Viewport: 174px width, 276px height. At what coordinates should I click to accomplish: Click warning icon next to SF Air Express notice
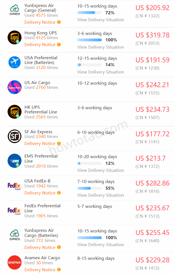click(59, 144)
